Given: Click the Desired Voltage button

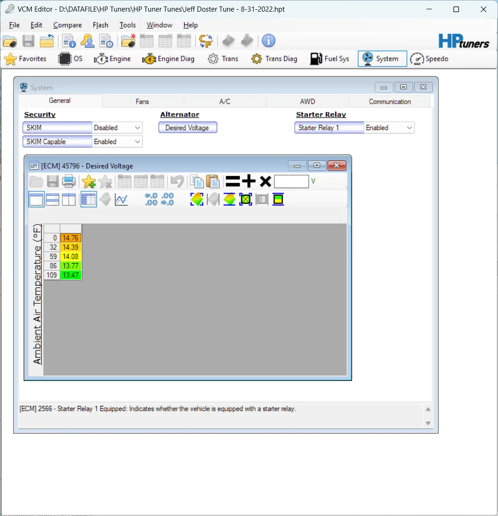Looking at the screenshot, I should point(187,128).
